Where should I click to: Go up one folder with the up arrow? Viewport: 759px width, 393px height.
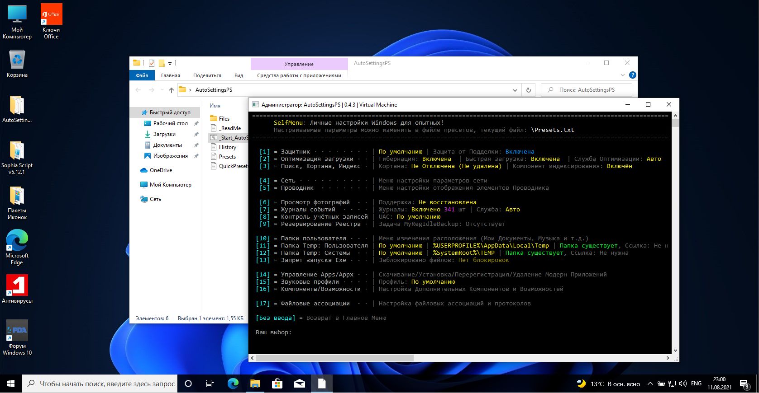click(x=172, y=90)
